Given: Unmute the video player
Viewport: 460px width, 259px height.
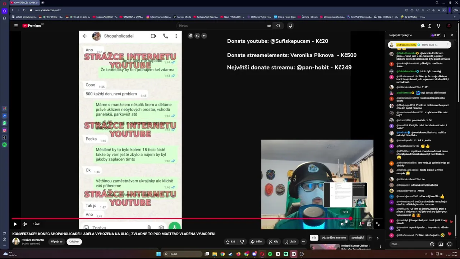Looking at the screenshot, I should [24, 224].
